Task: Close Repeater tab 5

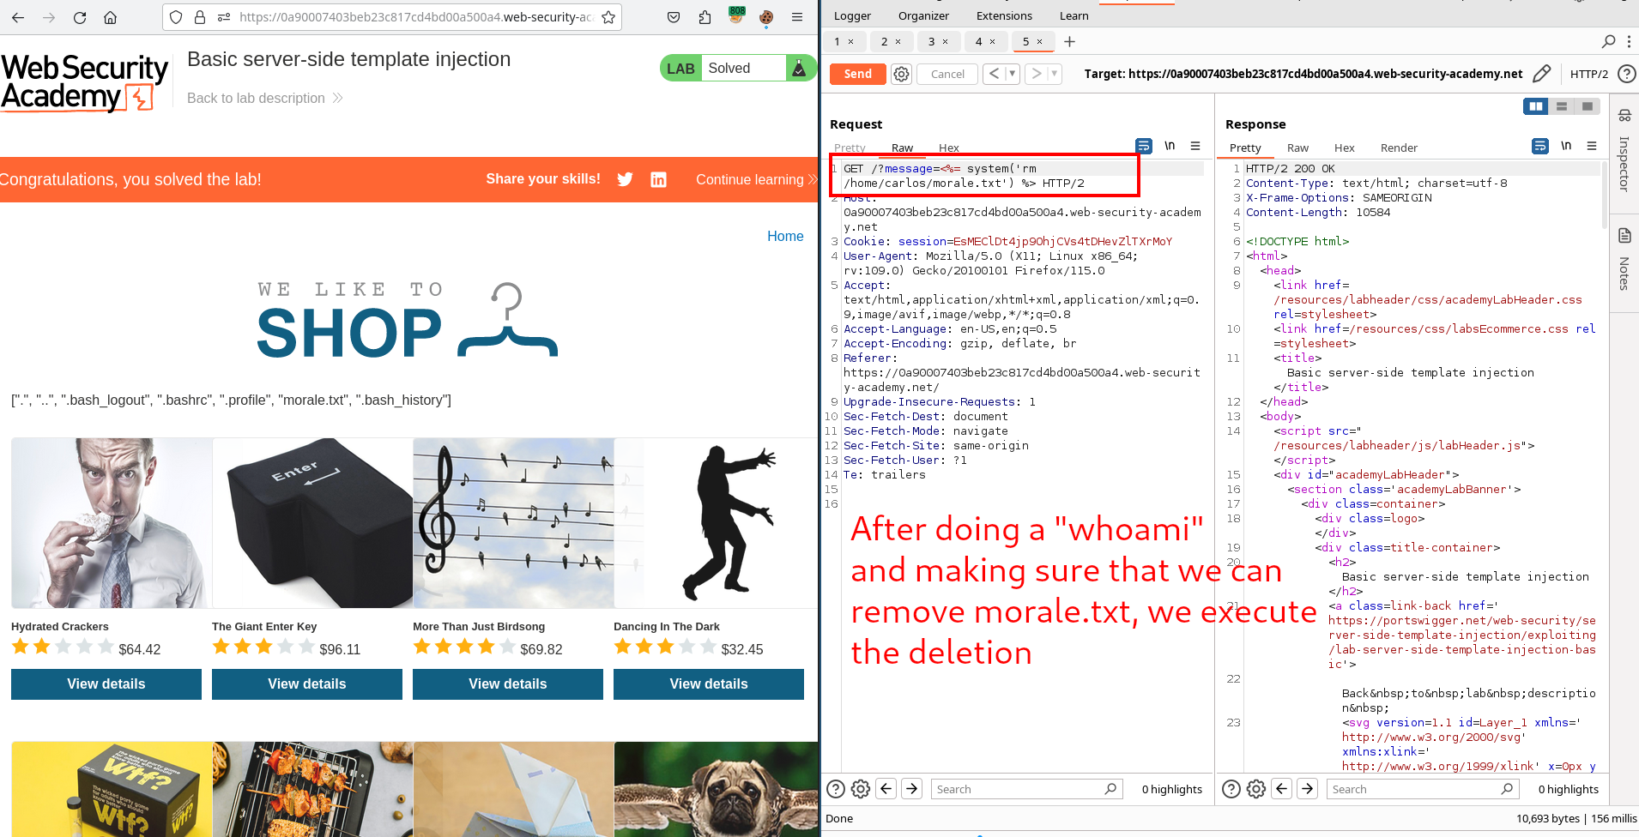Action: click(x=1039, y=41)
